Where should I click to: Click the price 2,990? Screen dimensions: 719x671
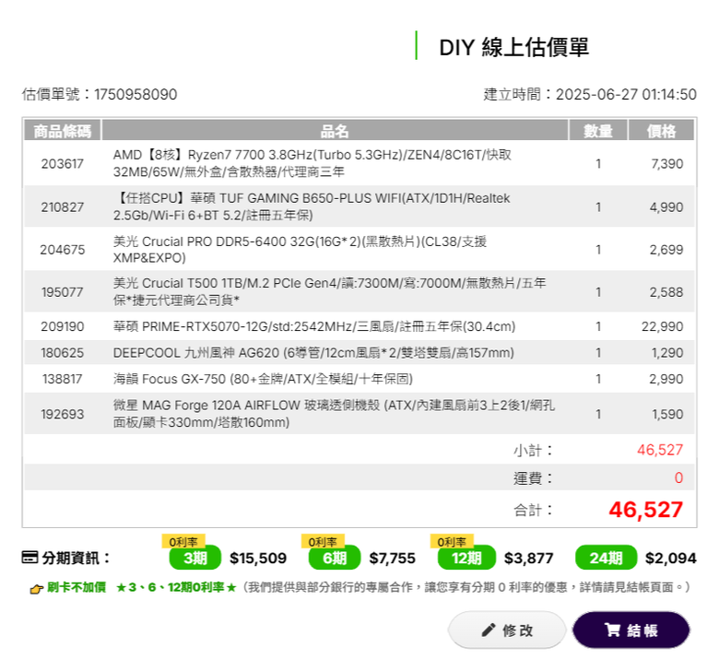(666, 379)
